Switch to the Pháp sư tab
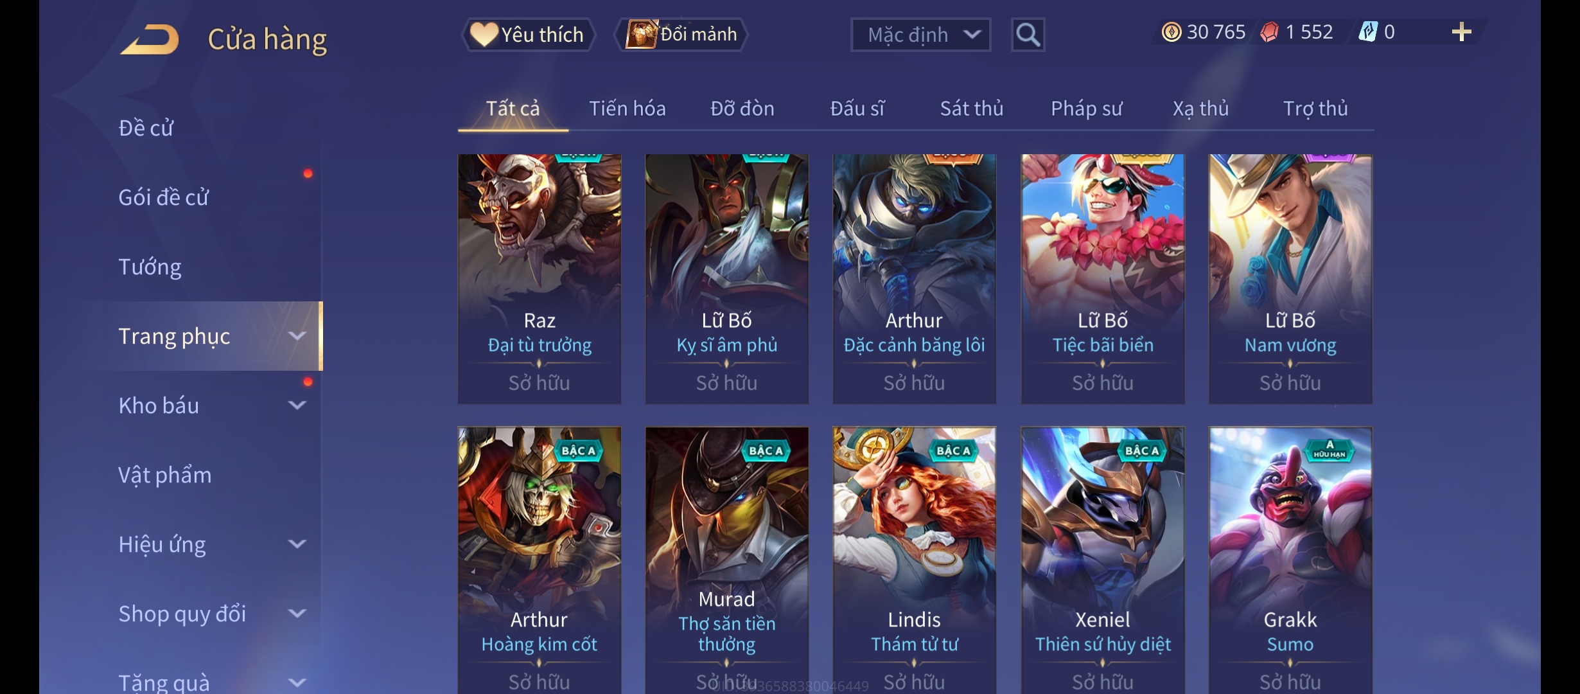Viewport: 1580px width, 694px height. (x=1086, y=109)
